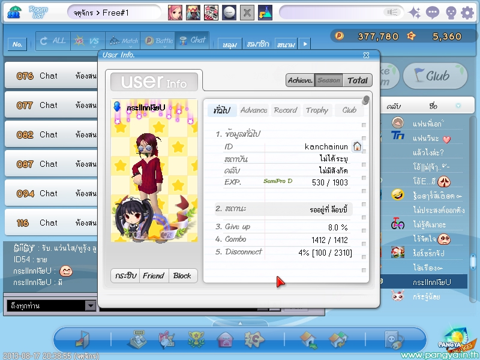Image resolution: width=480 pixels, height=360 pixels.
Task: Open the potion flask item icon
Action: point(265,13)
